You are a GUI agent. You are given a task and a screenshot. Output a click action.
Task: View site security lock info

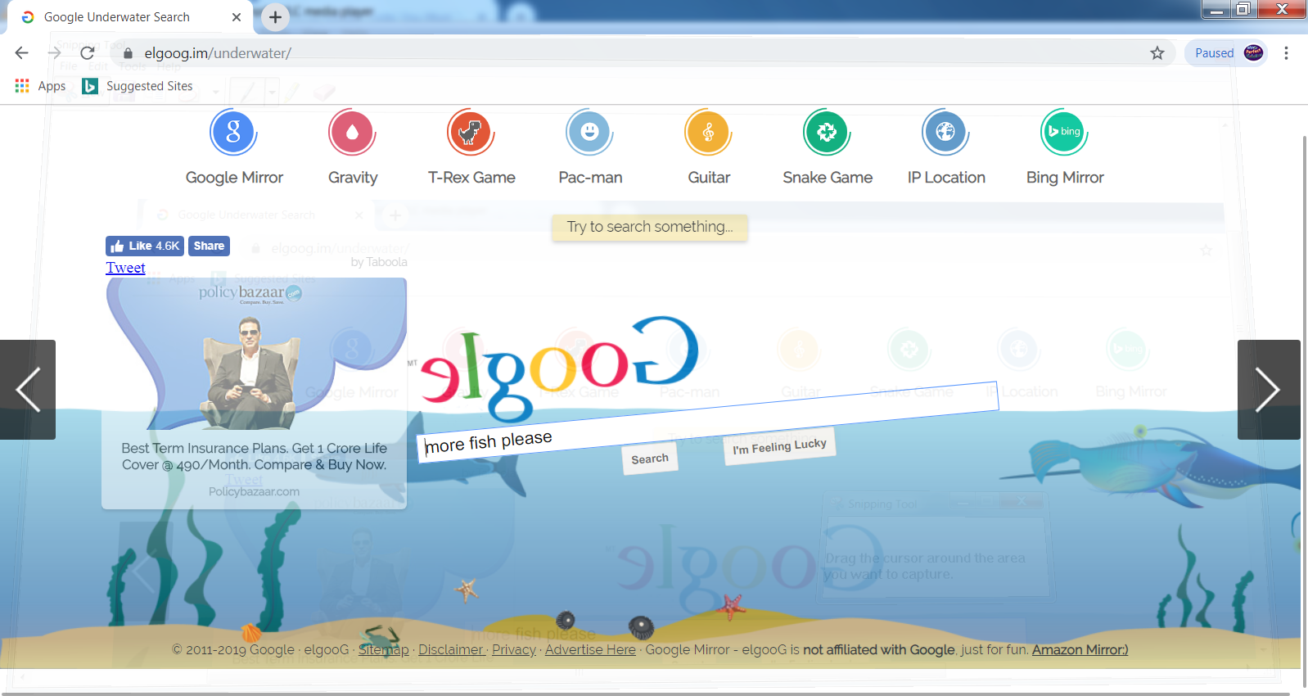click(128, 53)
